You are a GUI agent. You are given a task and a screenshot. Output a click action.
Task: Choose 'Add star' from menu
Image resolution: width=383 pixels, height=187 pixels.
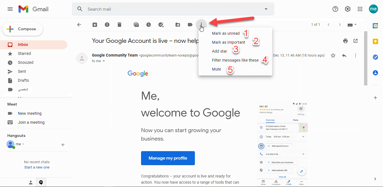coord(235,51)
